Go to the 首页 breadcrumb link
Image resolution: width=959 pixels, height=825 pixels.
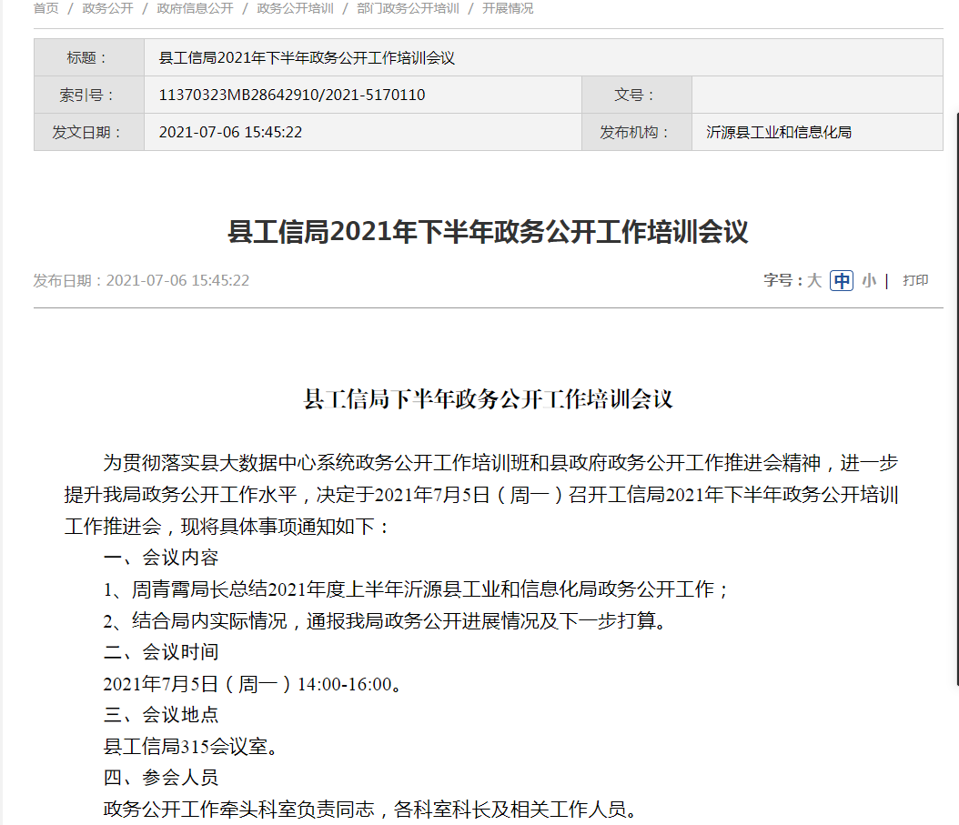click(x=45, y=8)
